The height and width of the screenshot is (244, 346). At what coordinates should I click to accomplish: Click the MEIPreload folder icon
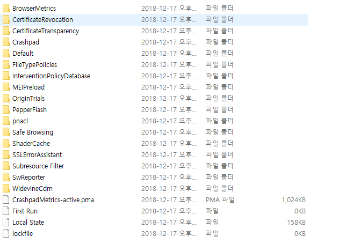6,87
